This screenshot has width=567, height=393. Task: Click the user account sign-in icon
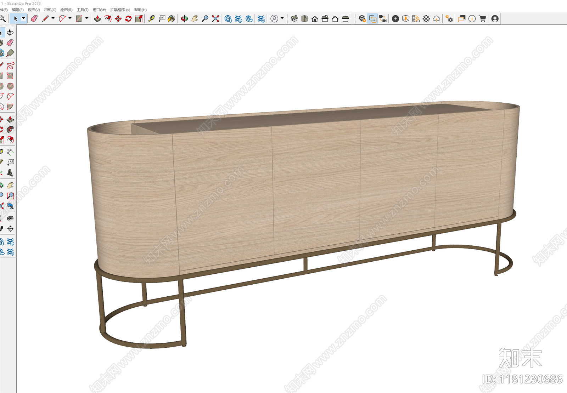tap(274, 19)
